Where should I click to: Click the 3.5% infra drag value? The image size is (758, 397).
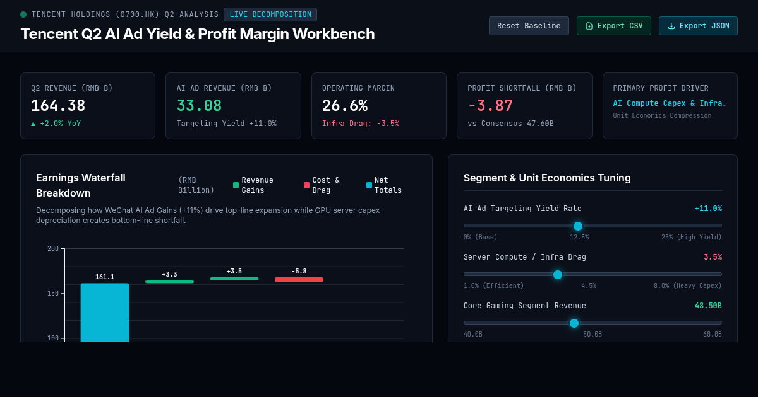(x=713, y=257)
